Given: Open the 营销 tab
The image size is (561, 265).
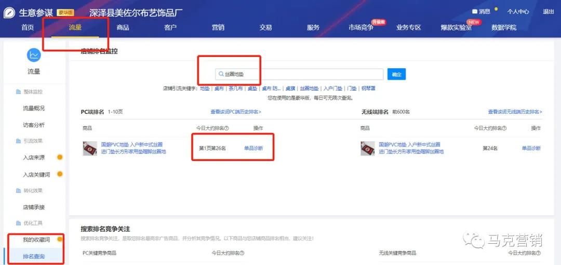Looking at the screenshot, I should 218,27.
